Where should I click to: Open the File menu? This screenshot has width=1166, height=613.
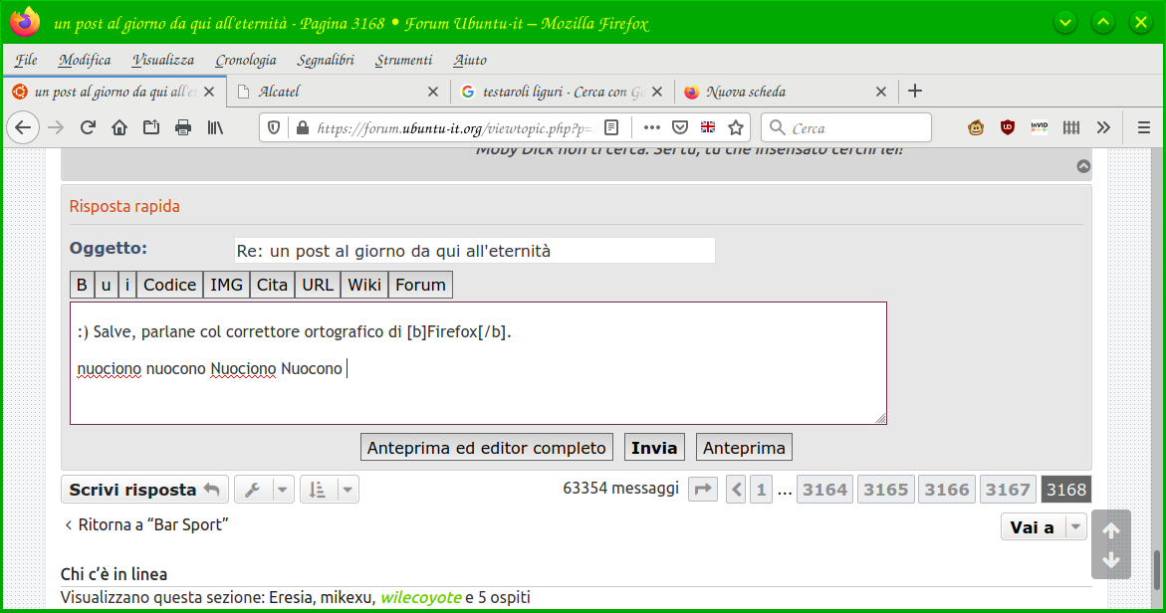point(26,60)
